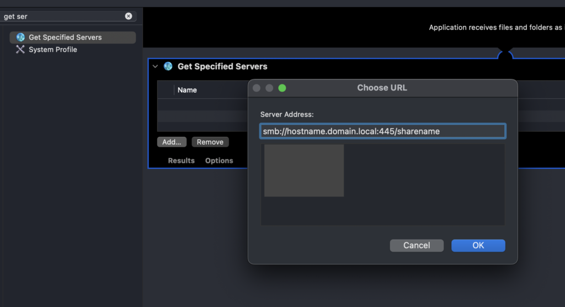This screenshot has height=307, width=565.
Task: Cancel the Choose URL dialog
Action: click(x=417, y=245)
